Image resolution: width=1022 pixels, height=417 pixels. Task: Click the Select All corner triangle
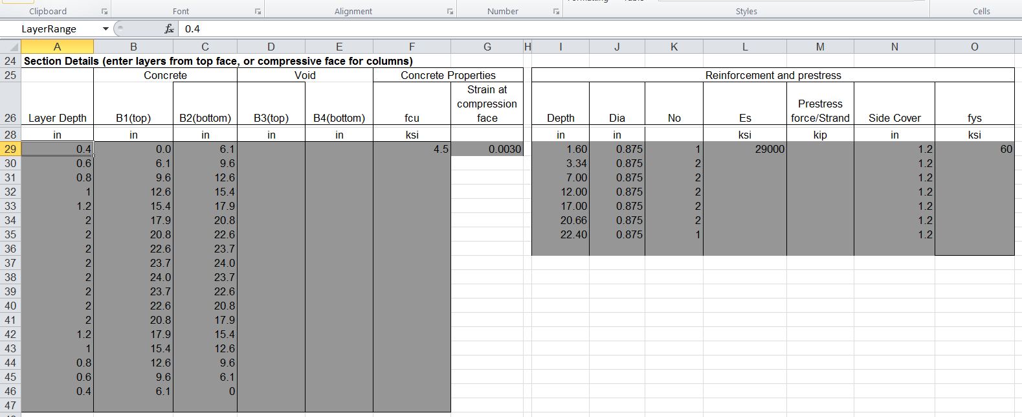pyautogui.click(x=10, y=47)
